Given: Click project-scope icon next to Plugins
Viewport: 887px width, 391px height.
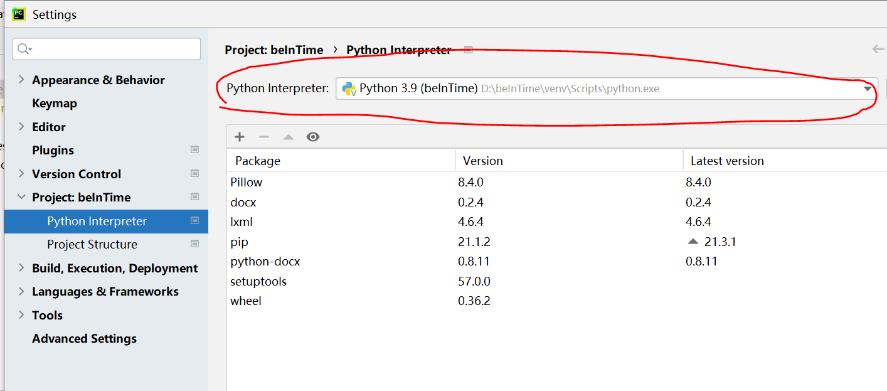Looking at the screenshot, I should 195,150.
